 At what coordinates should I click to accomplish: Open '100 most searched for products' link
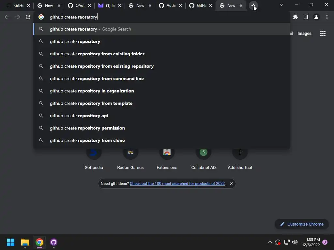(177, 184)
